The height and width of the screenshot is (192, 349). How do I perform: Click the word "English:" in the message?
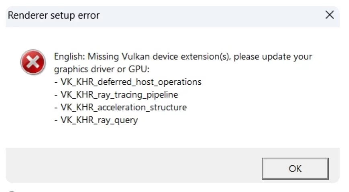70,56
